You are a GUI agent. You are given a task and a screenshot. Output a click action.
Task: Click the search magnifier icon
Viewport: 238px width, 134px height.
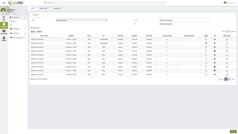(x=45, y=3)
